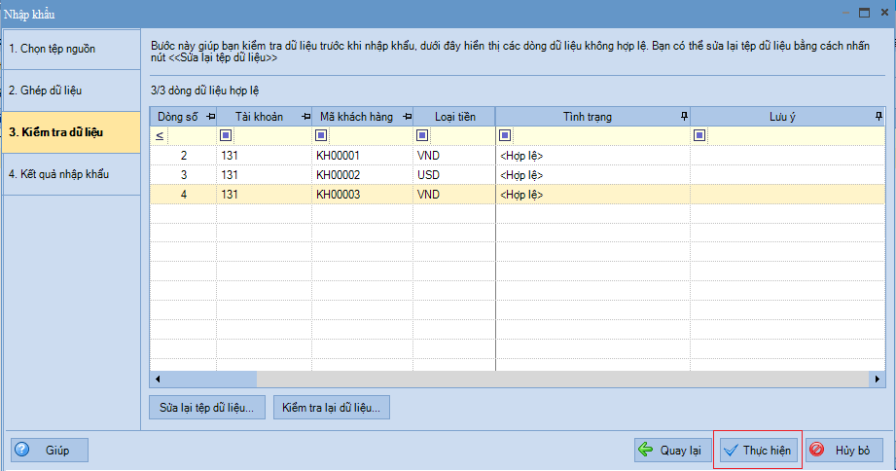The image size is (896, 471).
Task: Select step 3. Kiểm tra dữ liệu
Action: pyautogui.click(x=71, y=132)
